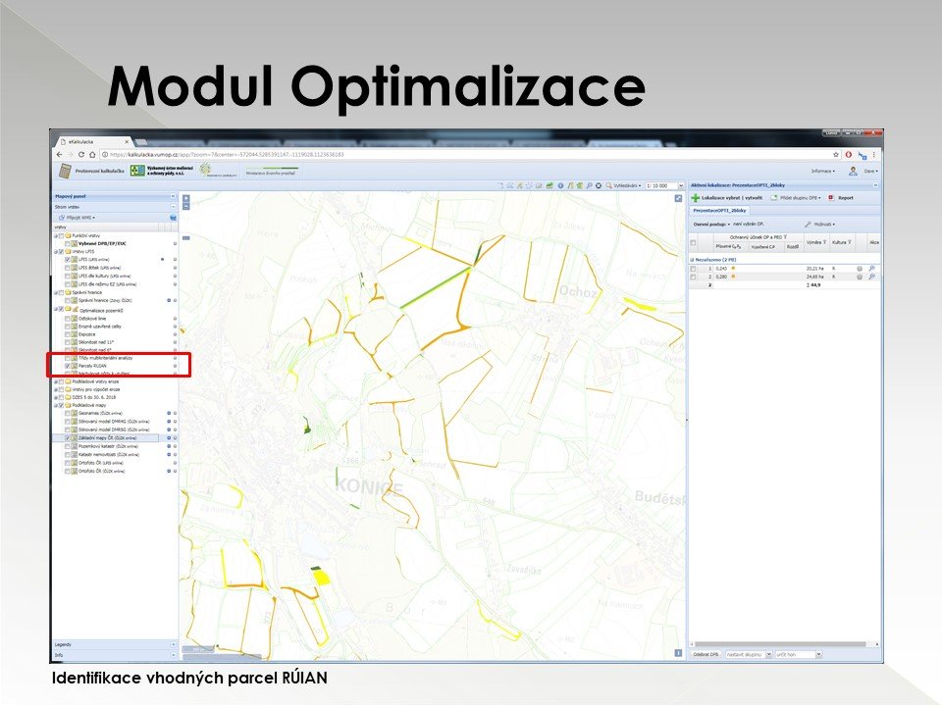Select the PrezentaceOPTI_2bloky tab
942x706 pixels.
pos(721,210)
